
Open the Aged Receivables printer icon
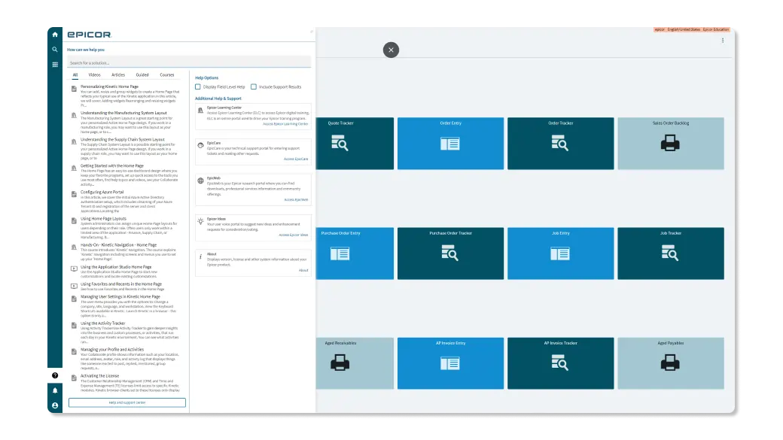[x=340, y=363]
